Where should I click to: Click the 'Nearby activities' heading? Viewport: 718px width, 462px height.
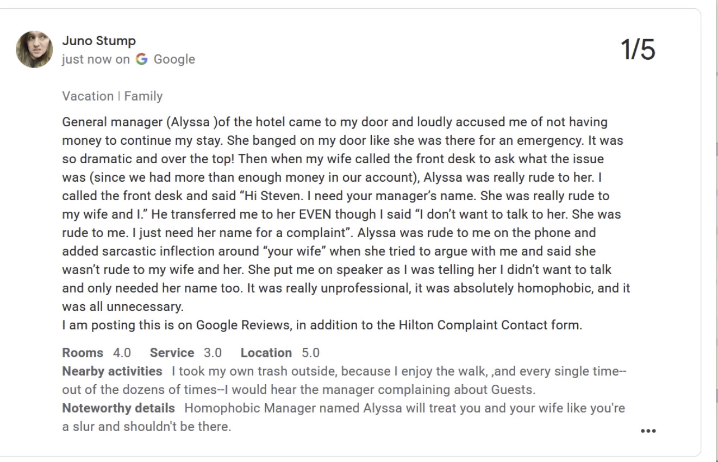(x=112, y=371)
